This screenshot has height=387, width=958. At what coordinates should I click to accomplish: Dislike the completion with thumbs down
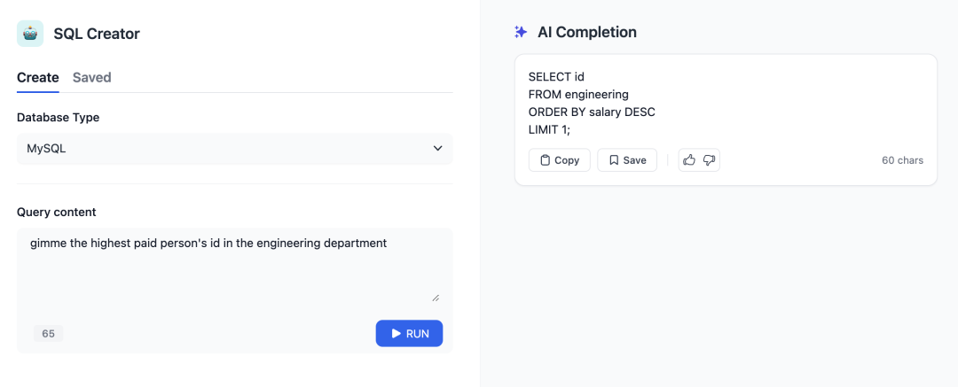click(709, 160)
